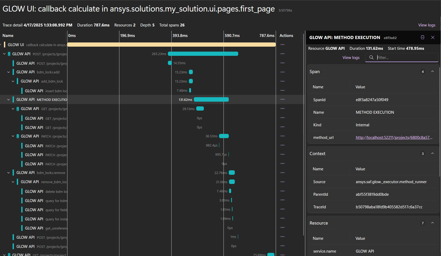The image size is (441, 256).
Task: Collapse the 29.13ms GET /projects span
Action: coord(13,109)
